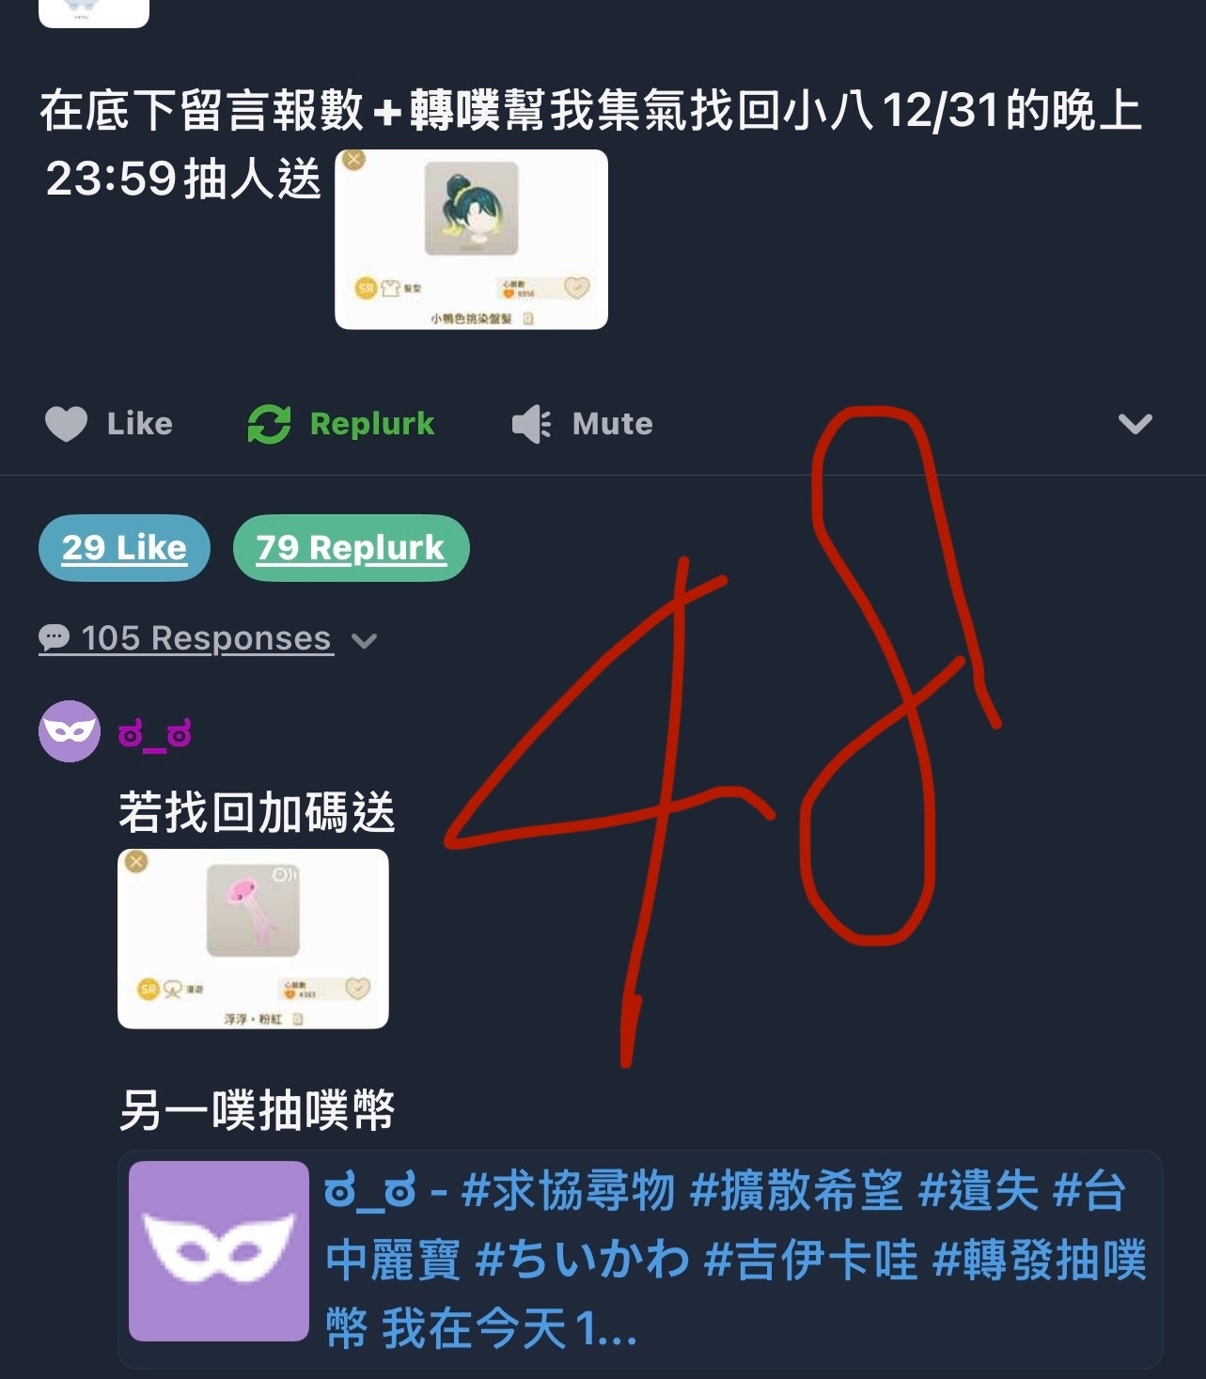
Task: Tap the Mute speaker icon
Action: (532, 424)
